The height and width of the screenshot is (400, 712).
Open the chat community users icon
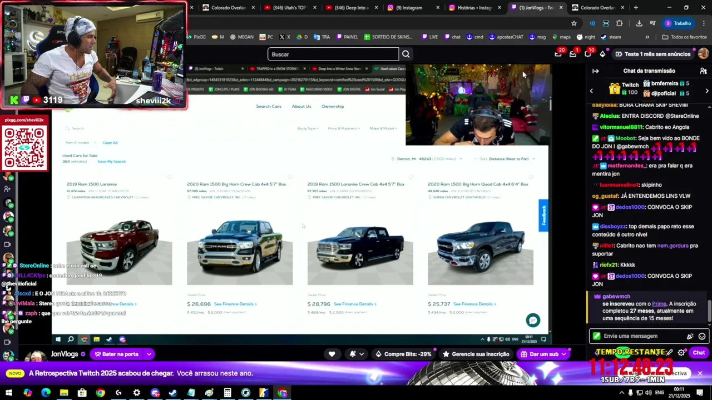[x=703, y=71]
